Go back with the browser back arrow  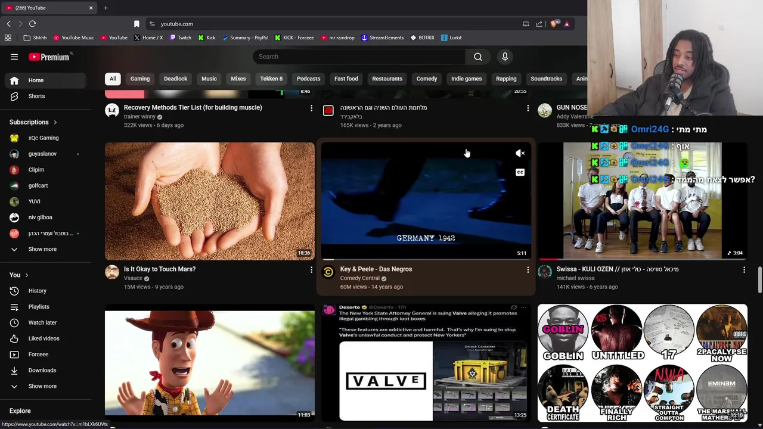click(8, 24)
